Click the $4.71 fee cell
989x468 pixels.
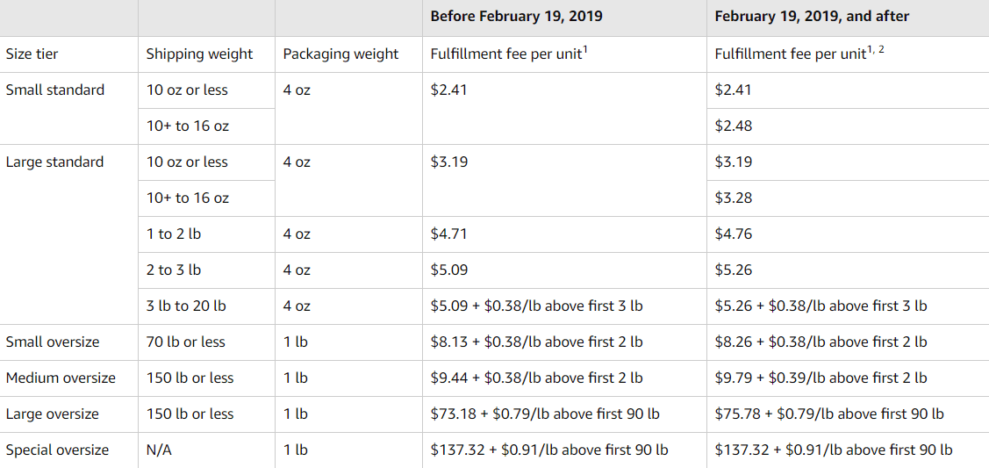tap(448, 234)
